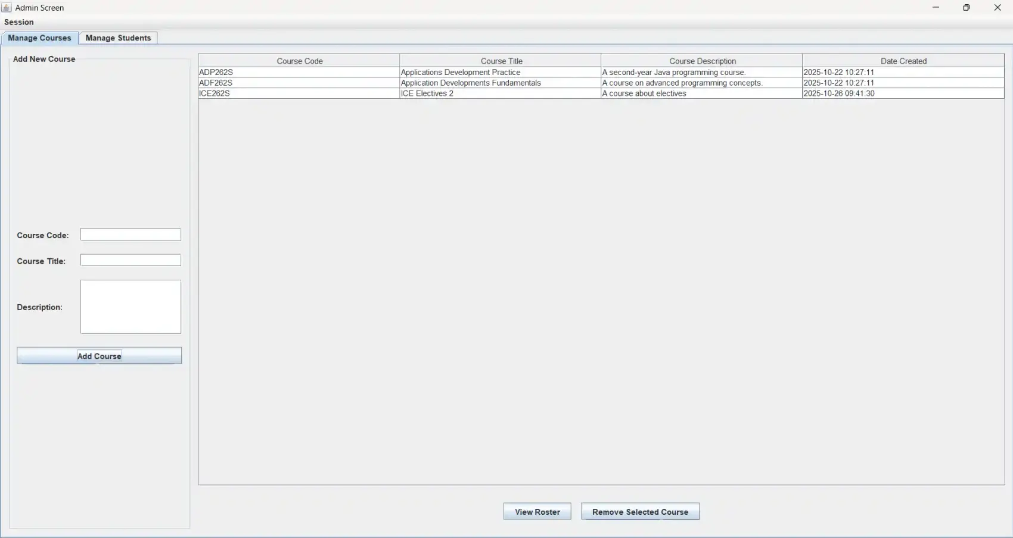Screen dimensions: 1013x538
Task: Click the Date Created column header
Action: [x=903, y=60]
